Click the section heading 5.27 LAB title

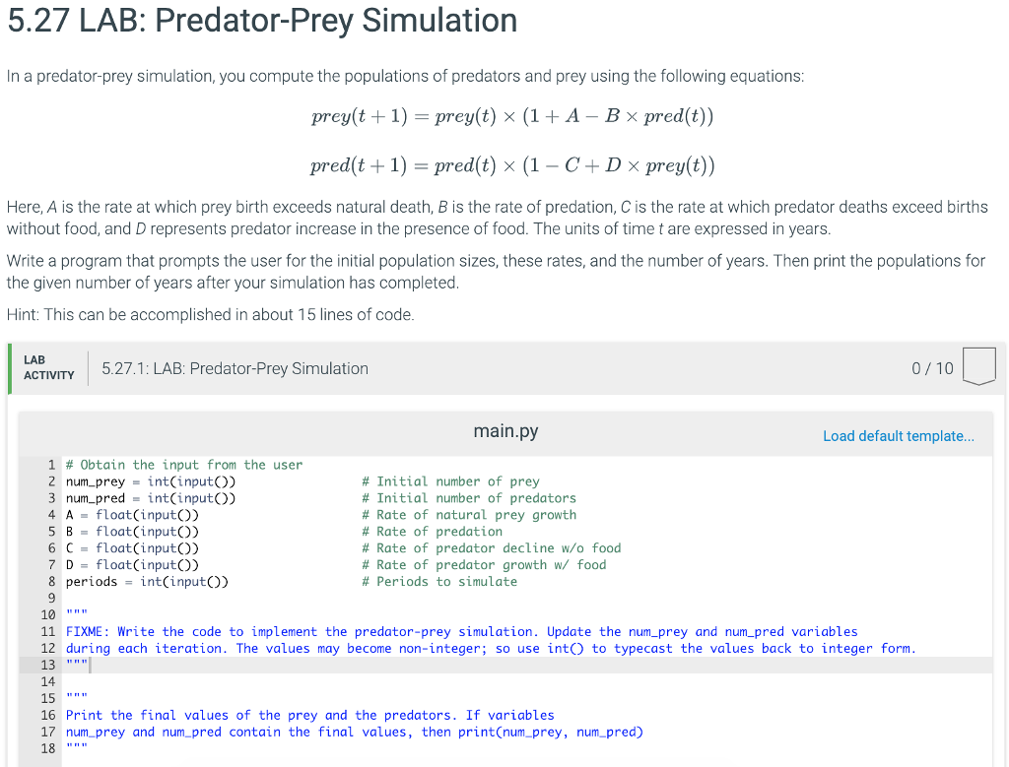(261, 21)
